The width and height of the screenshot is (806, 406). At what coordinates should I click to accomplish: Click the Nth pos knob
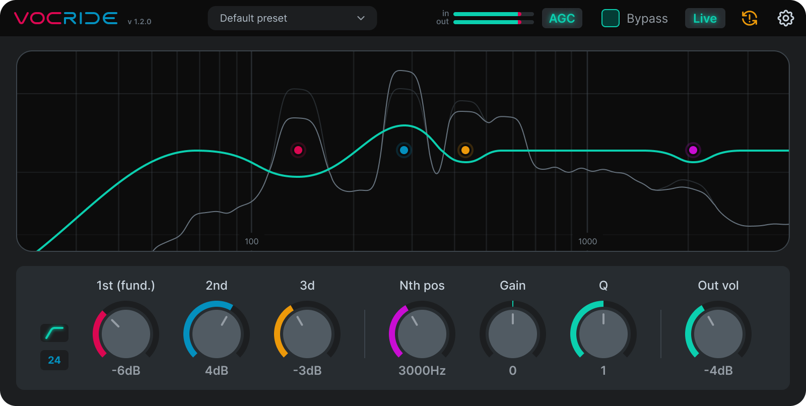[422, 334]
